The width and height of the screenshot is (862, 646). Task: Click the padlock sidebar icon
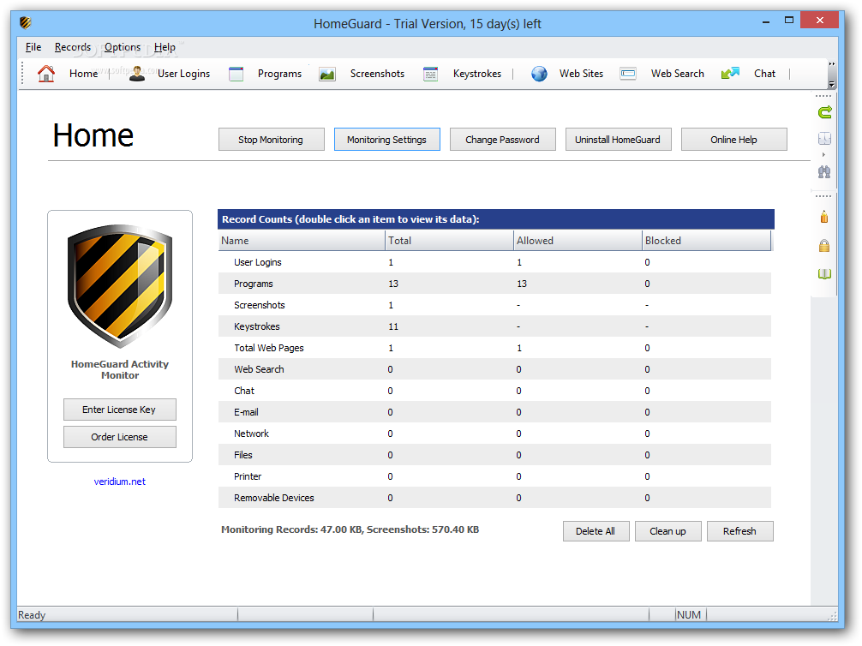[824, 245]
